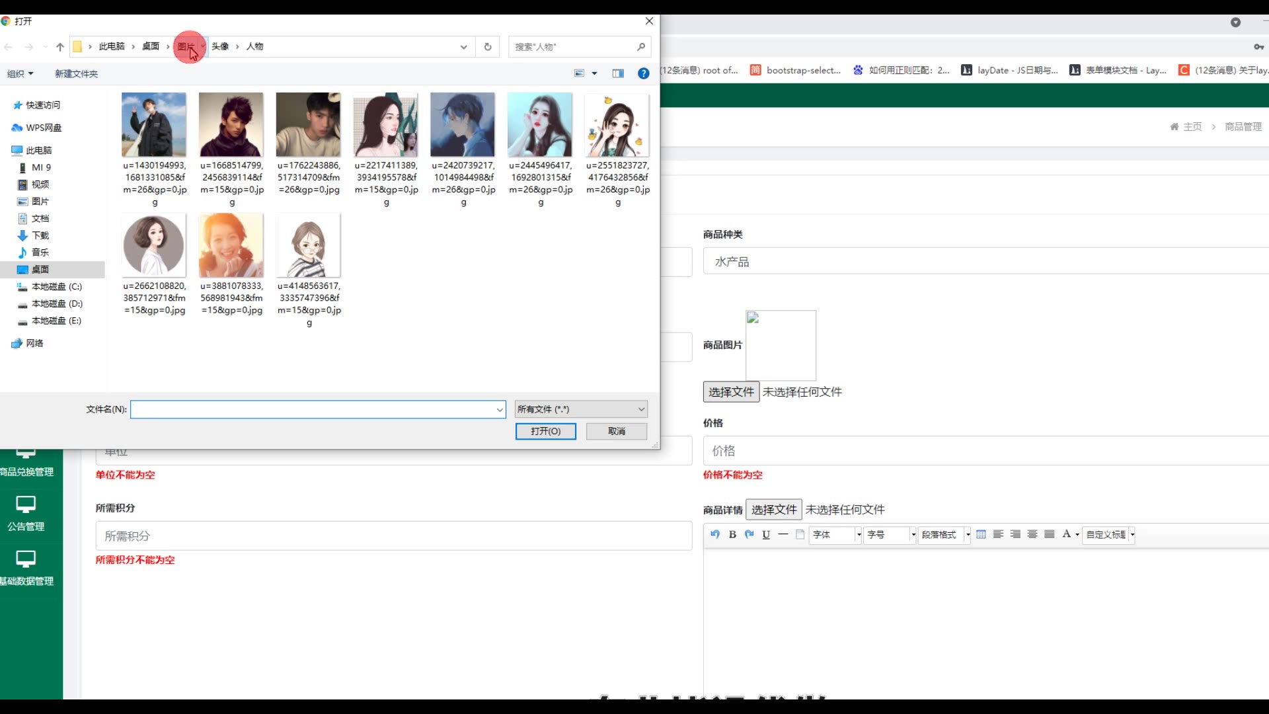The image size is (1269, 714).
Task: Open font color A picker in editor
Action: pos(1071,534)
